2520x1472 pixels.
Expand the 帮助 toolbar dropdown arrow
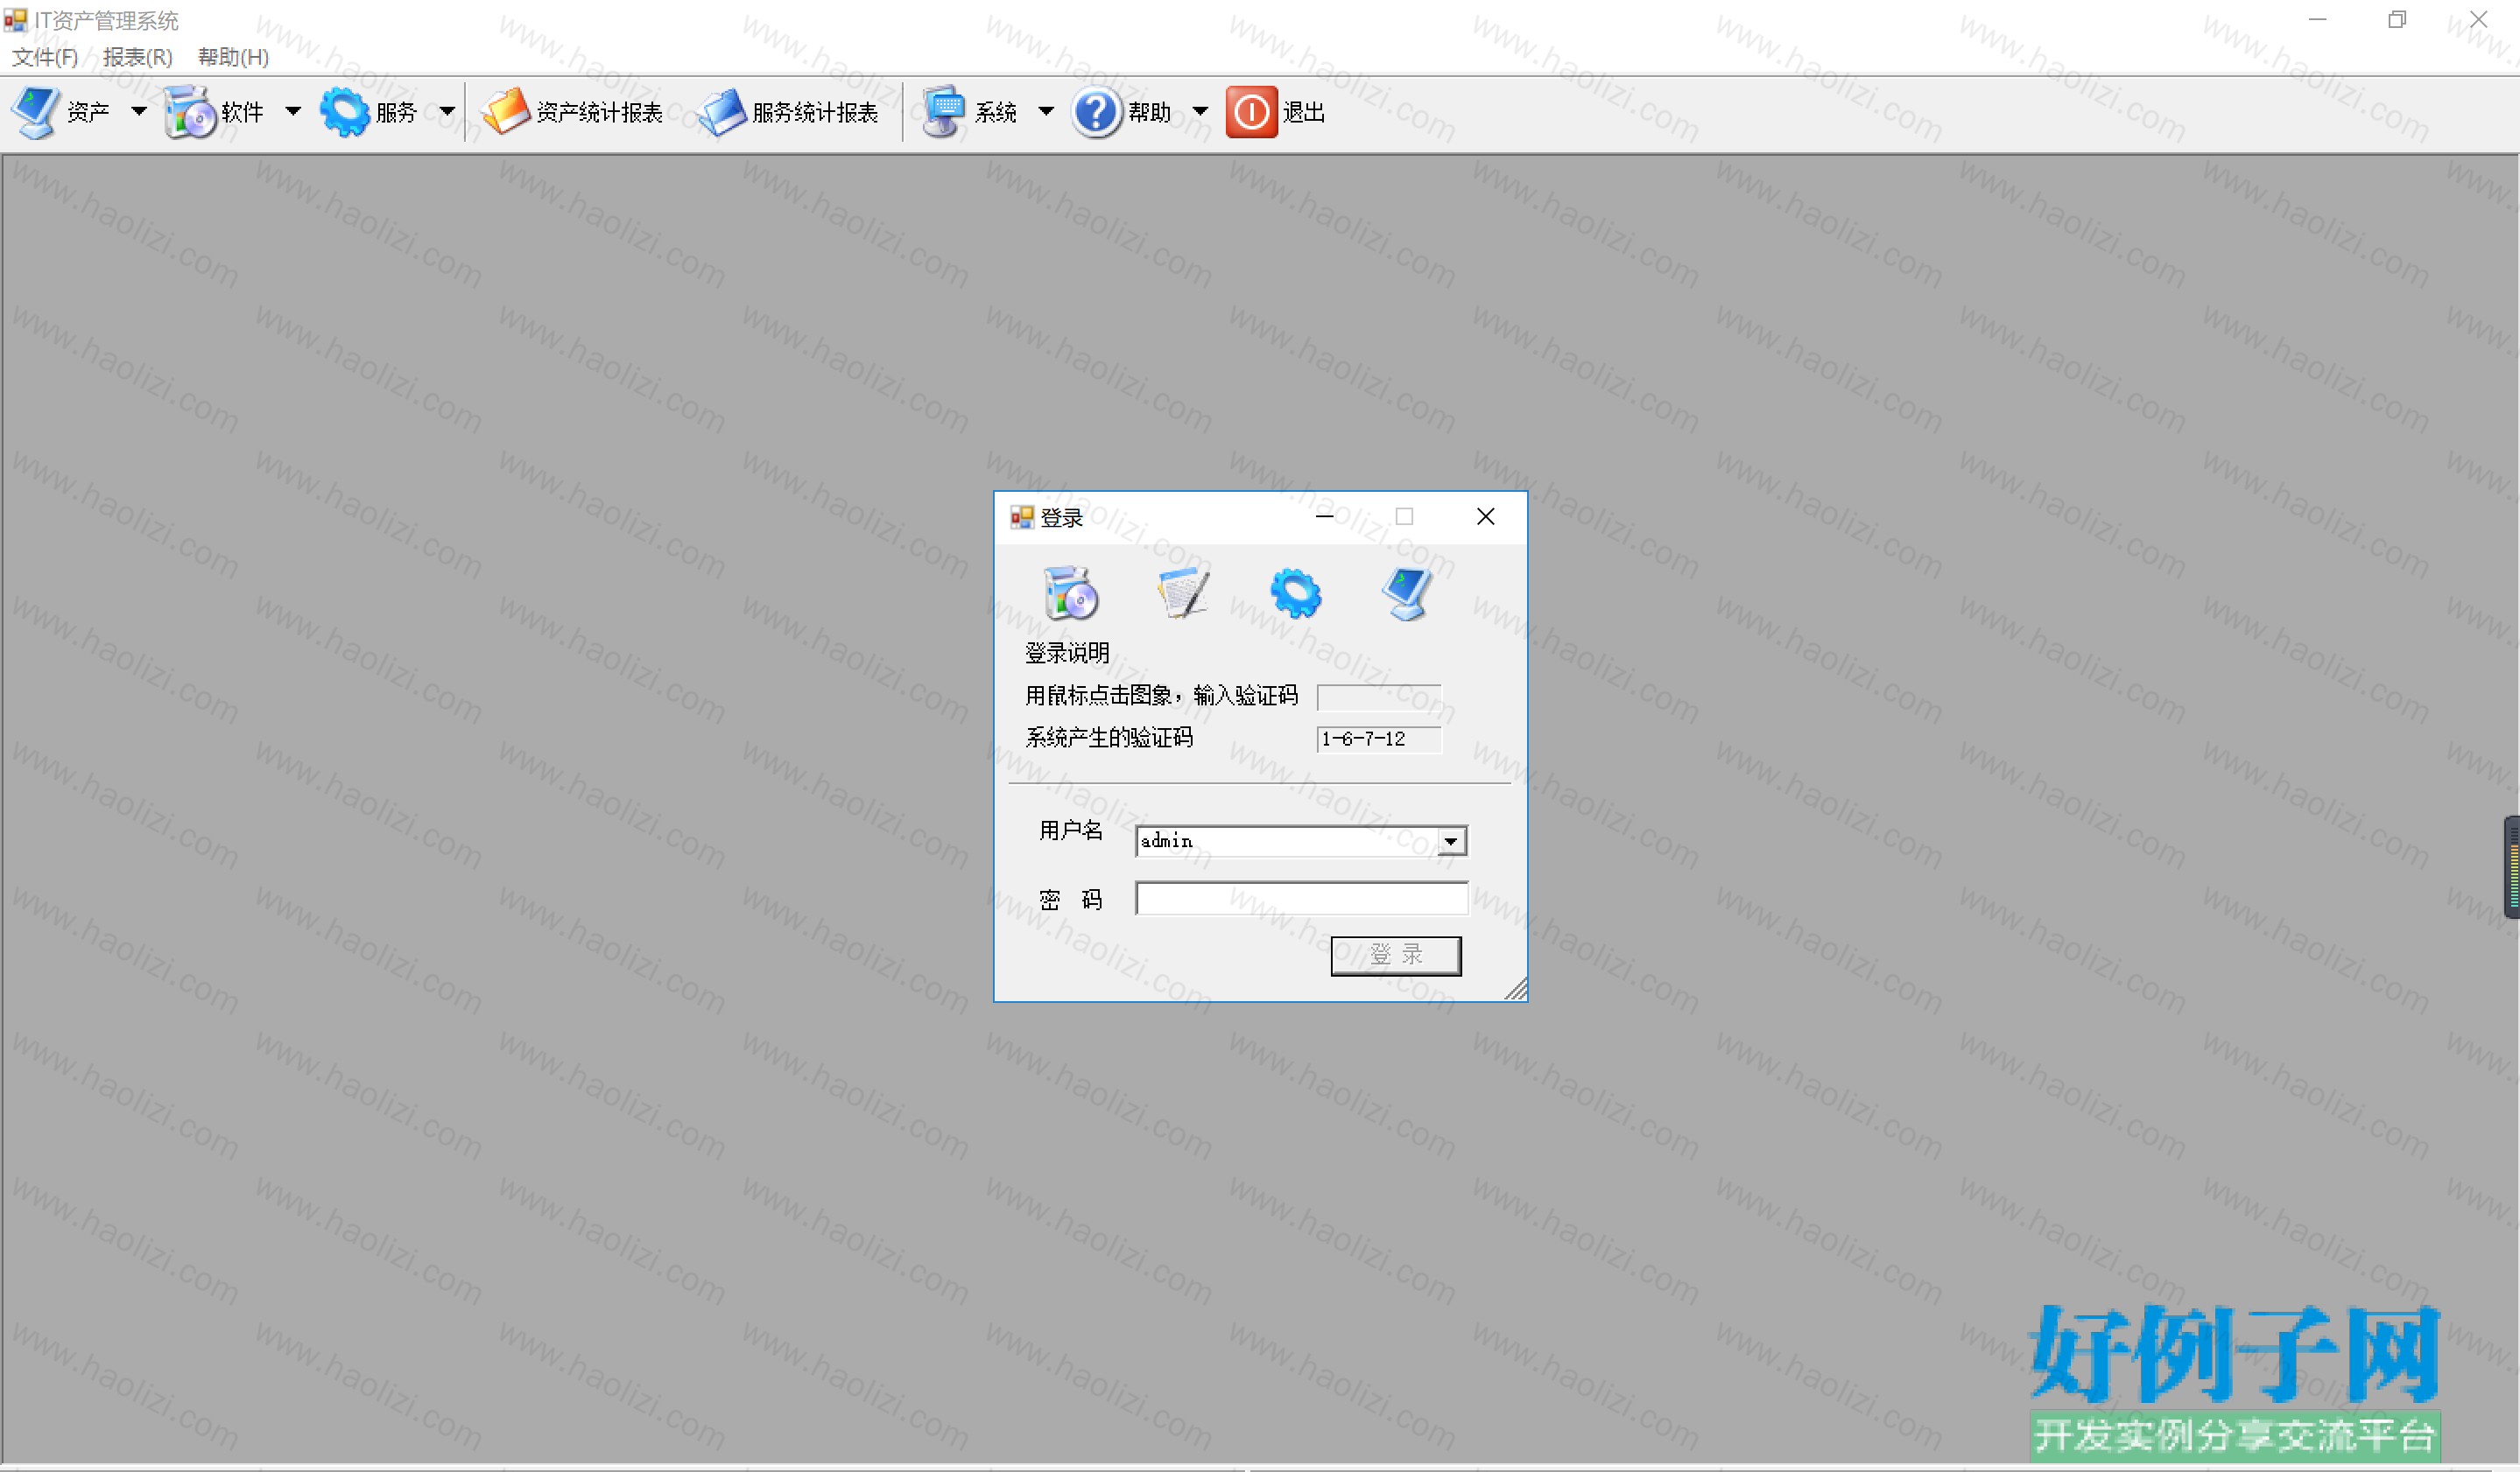[x=1200, y=112]
